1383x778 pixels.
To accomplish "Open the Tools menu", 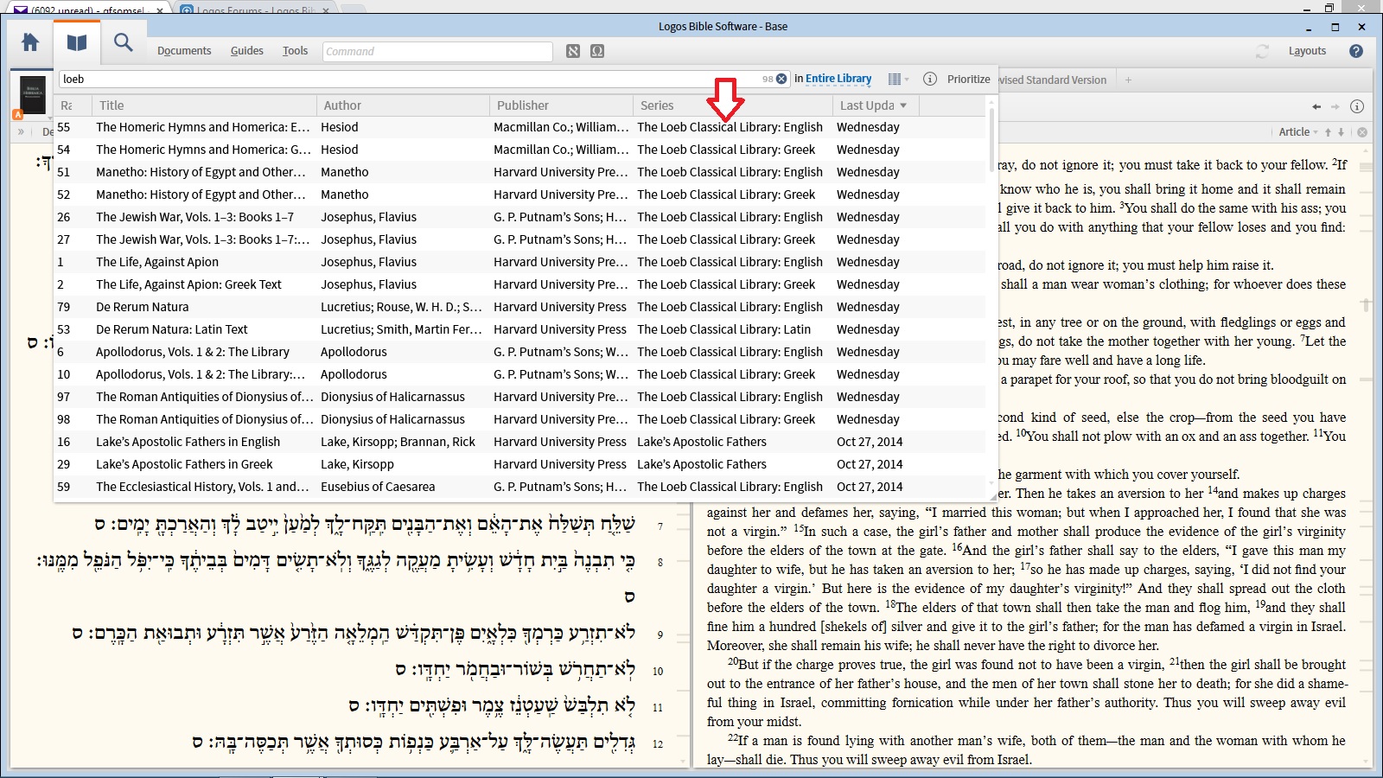I will pyautogui.click(x=295, y=51).
